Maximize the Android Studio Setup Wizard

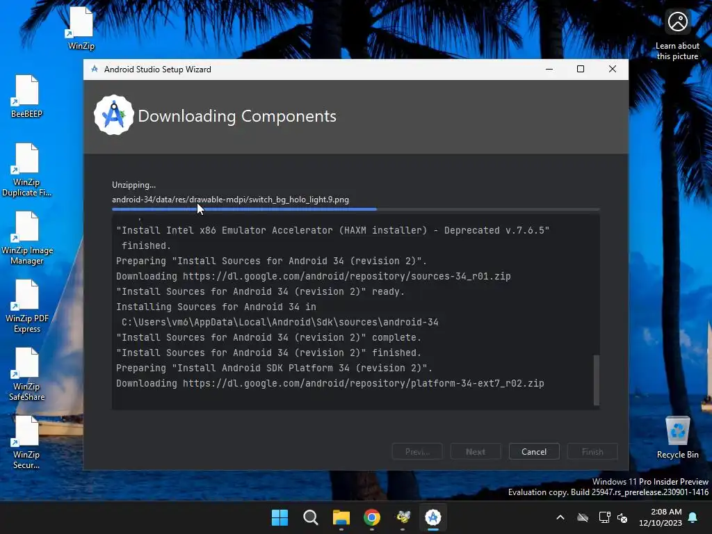tap(581, 69)
